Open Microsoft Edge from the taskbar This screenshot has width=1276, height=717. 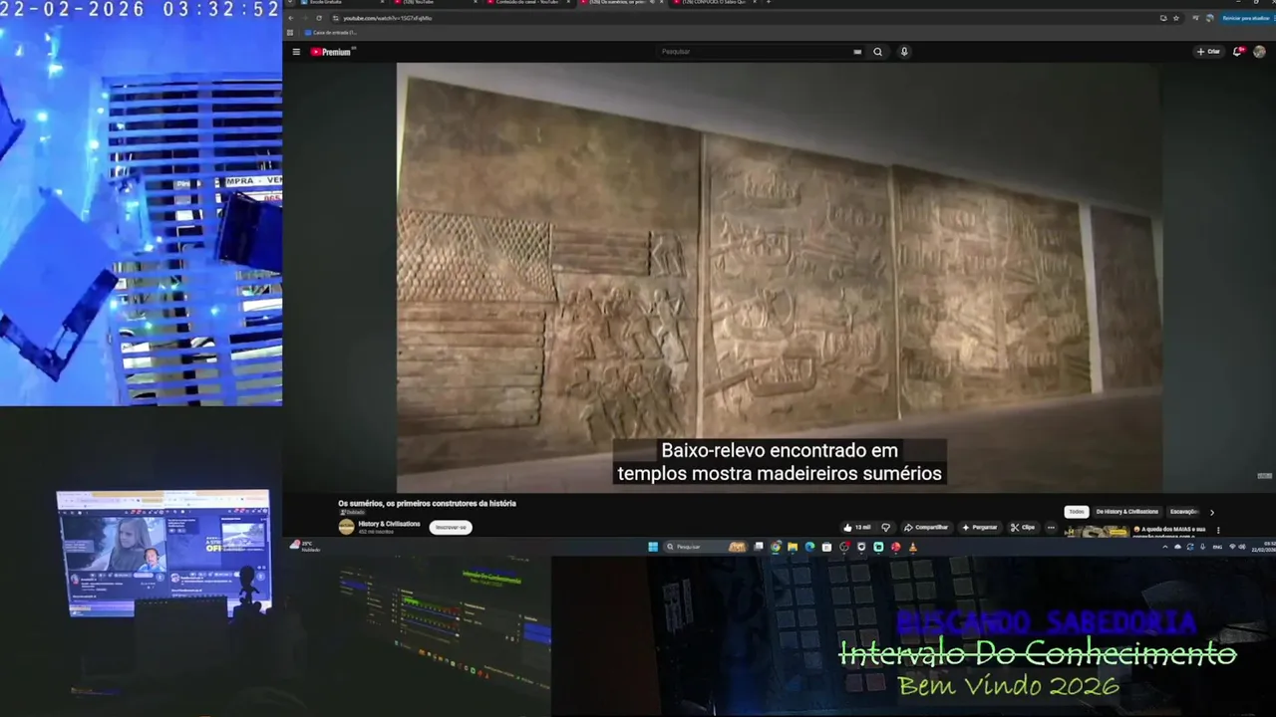(x=809, y=547)
